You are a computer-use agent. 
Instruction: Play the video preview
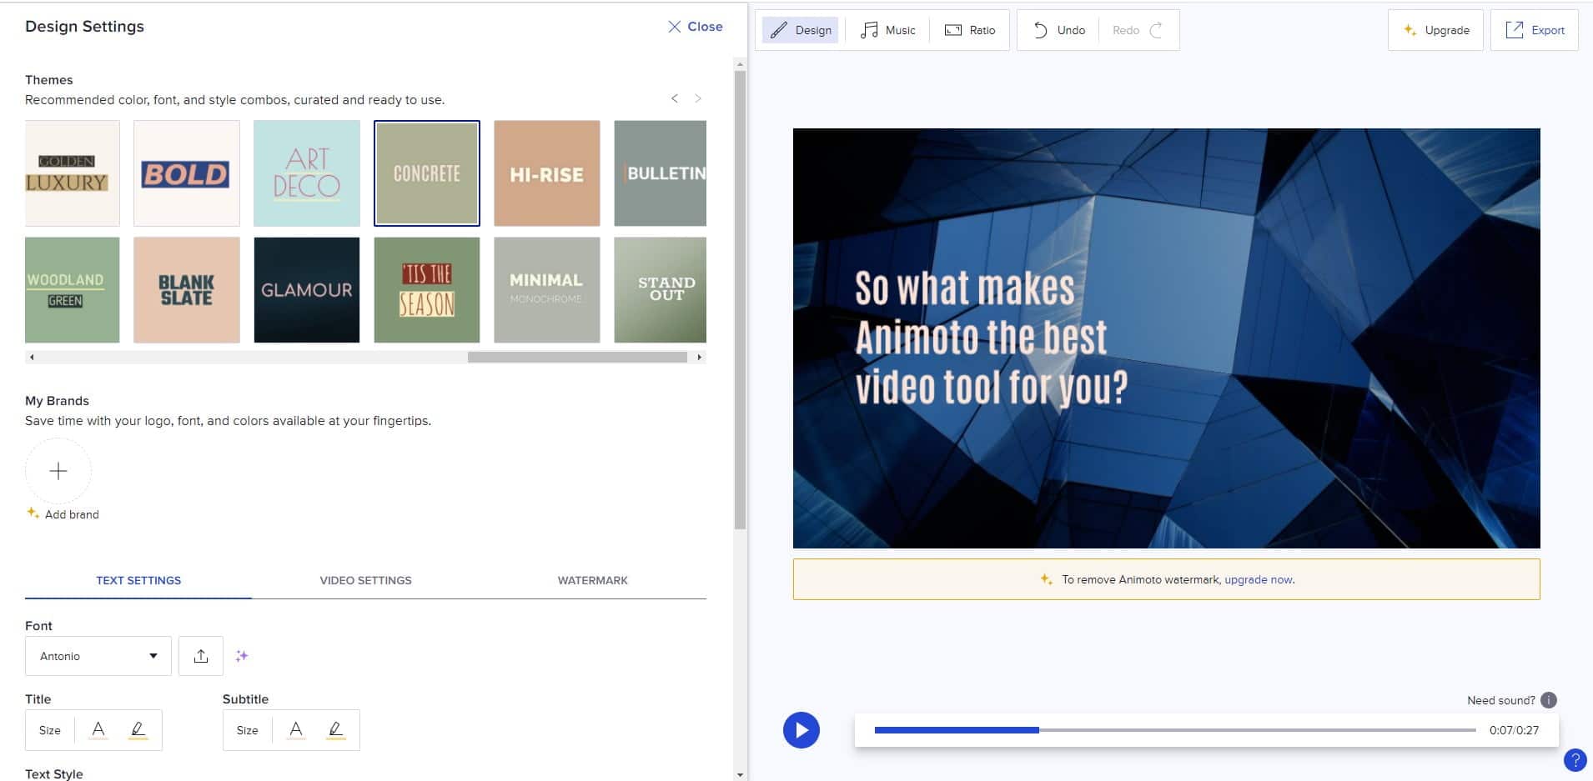[802, 730]
